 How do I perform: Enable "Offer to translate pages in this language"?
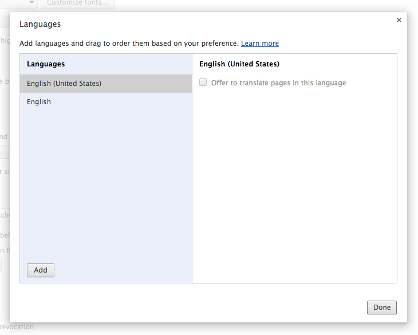tap(203, 82)
